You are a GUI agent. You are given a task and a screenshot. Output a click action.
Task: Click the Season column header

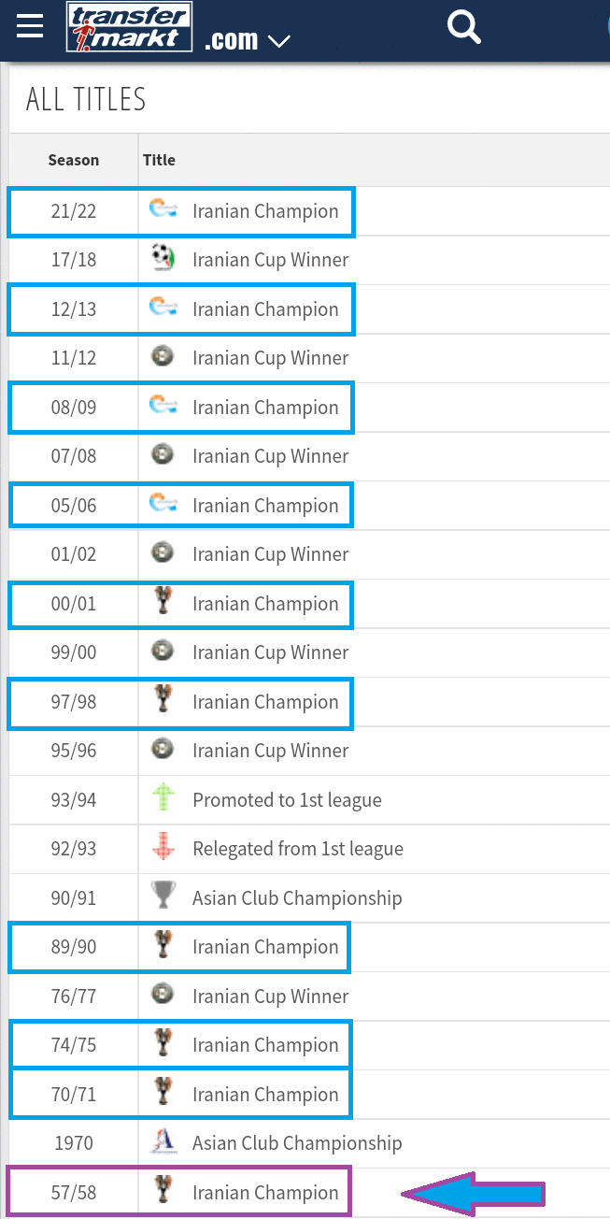(74, 160)
